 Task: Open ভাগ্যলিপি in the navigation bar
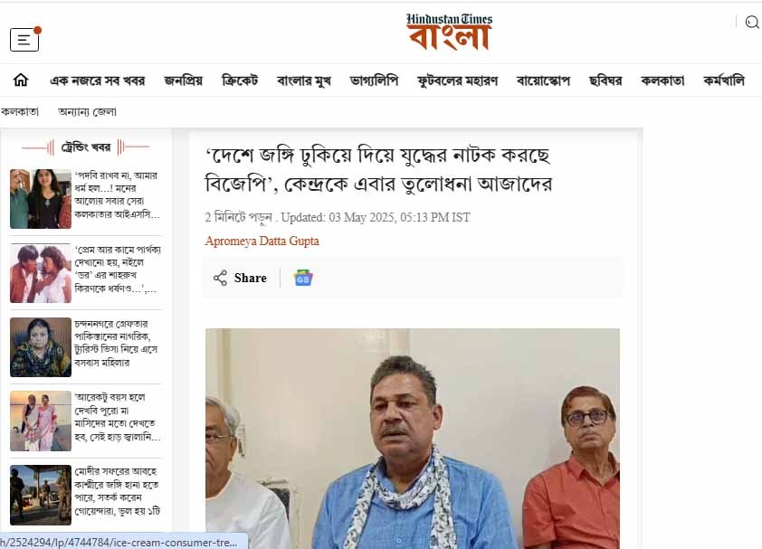(374, 80)
